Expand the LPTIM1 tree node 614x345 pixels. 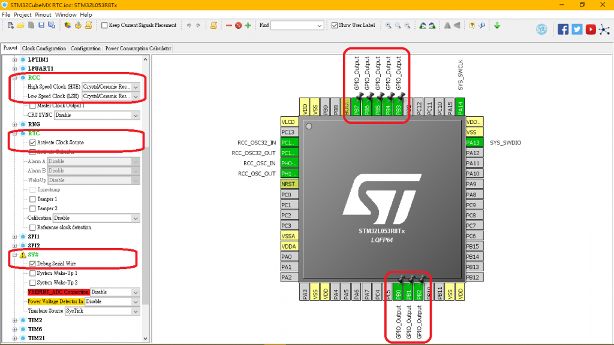point(15,60)
